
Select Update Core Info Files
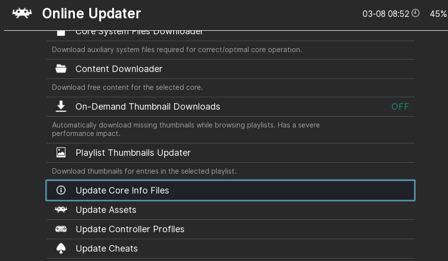pyautogui.click(x=123, y=191)
